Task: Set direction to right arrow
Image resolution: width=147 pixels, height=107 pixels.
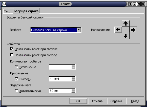Action: (133, 30)
